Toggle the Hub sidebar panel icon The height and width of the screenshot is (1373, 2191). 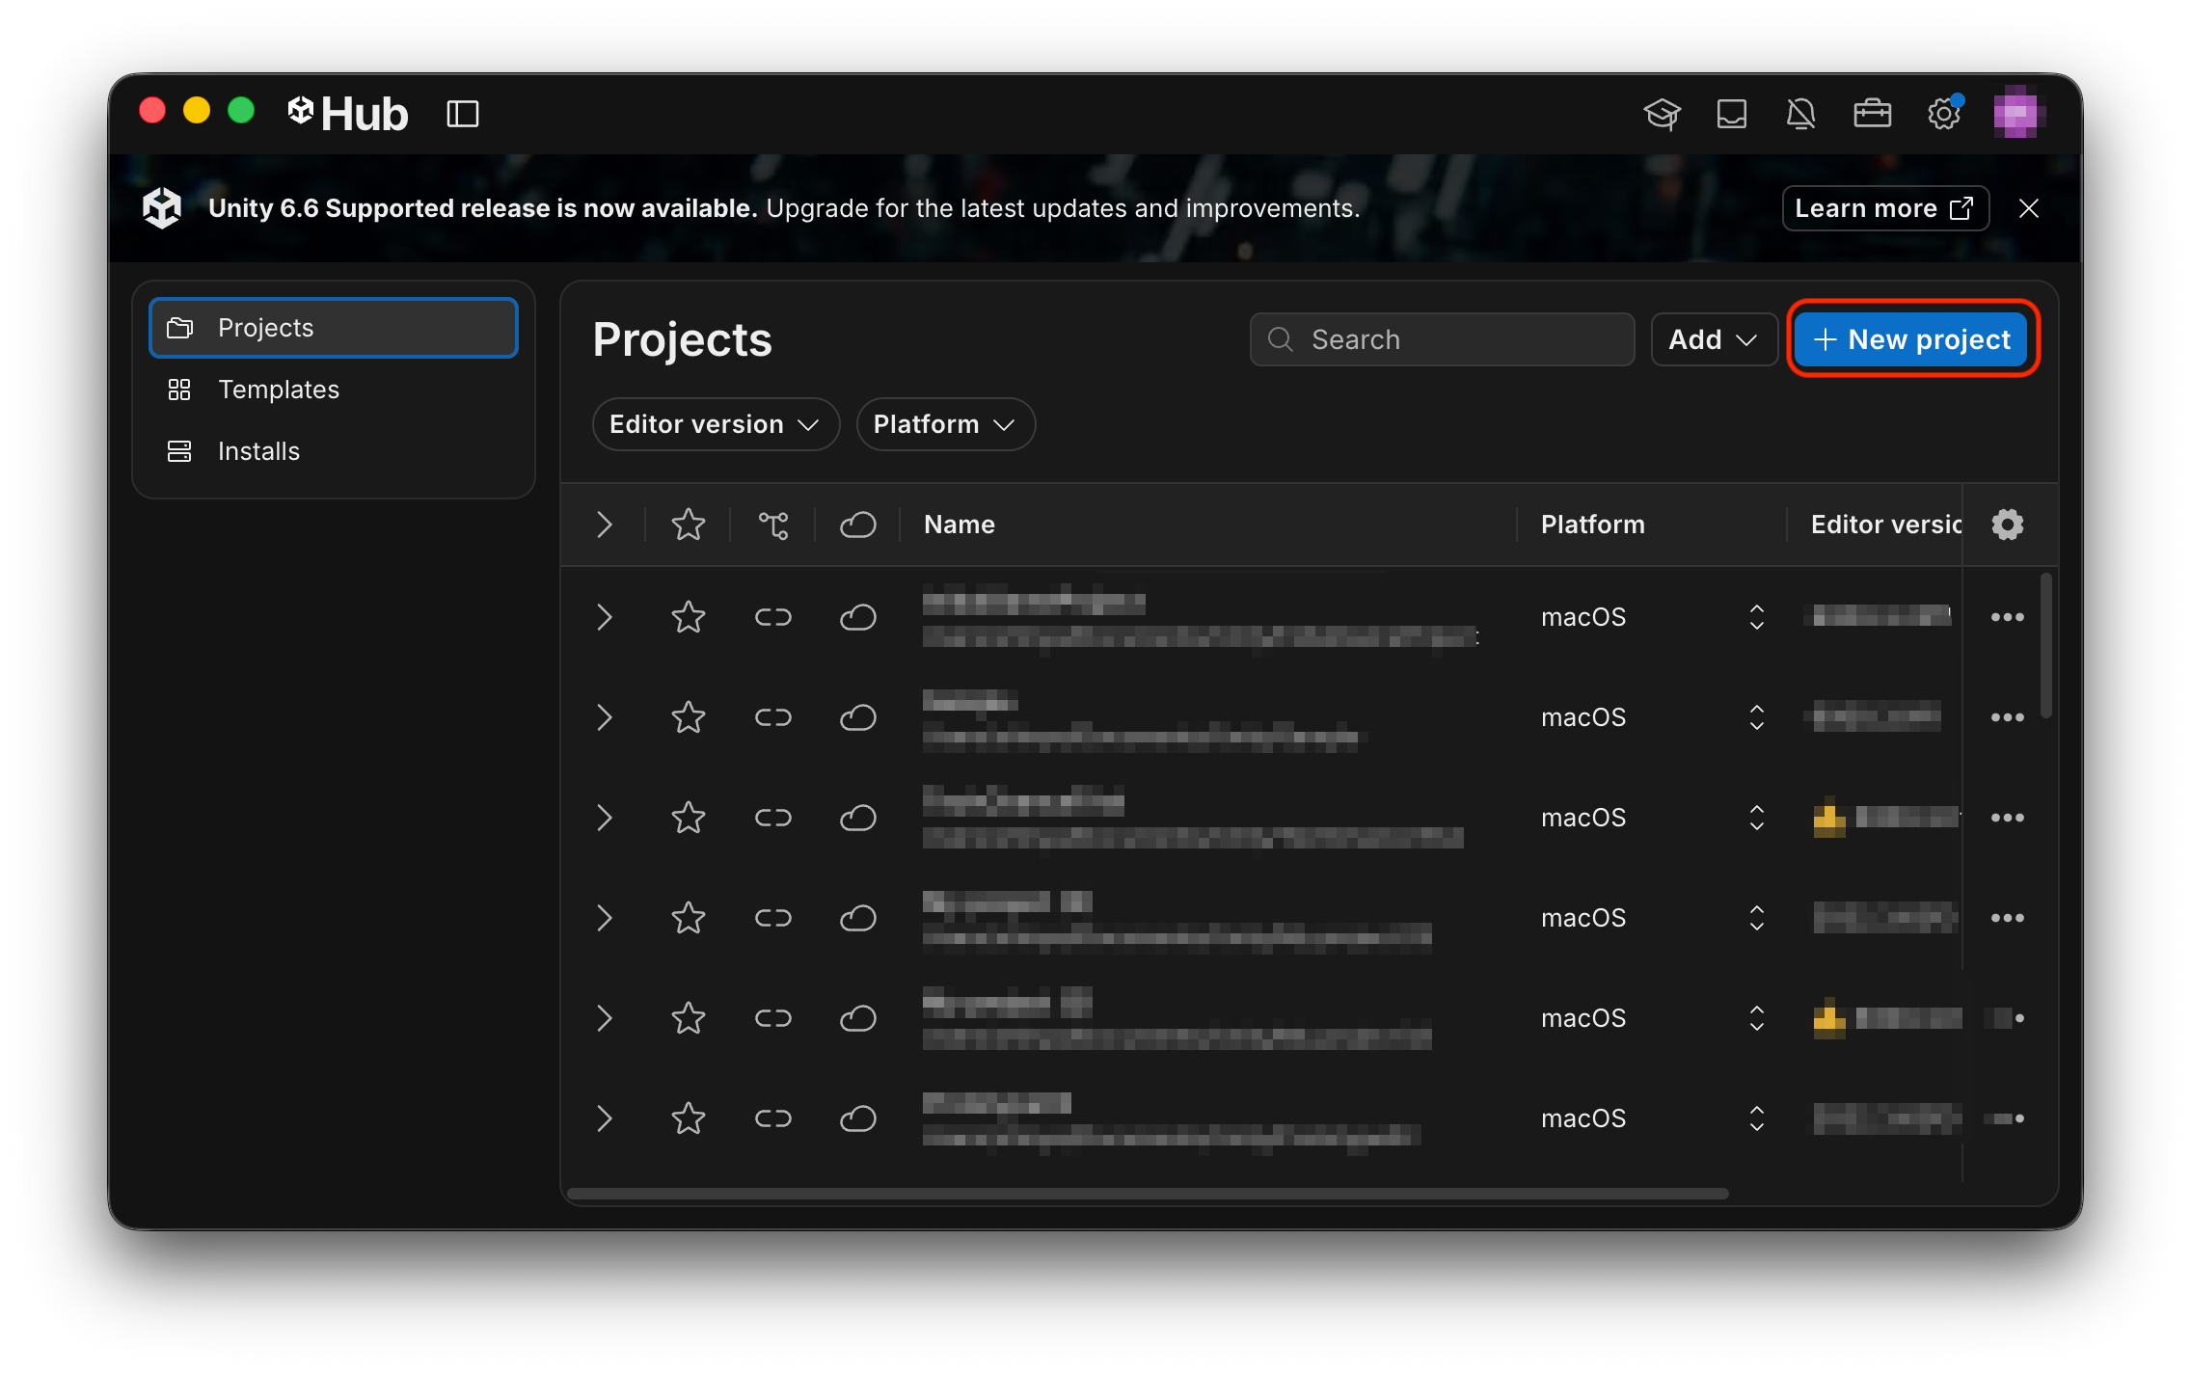click(463, 114)
